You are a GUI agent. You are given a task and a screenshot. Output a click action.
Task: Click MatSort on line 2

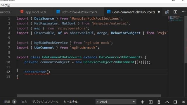69,23
